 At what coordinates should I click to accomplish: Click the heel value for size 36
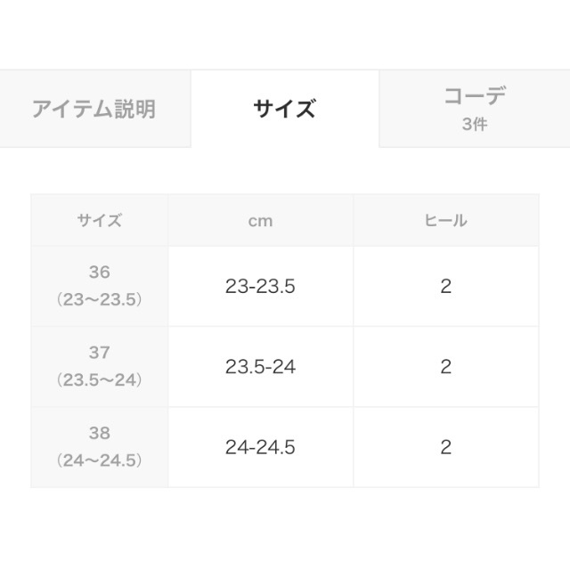pos(445,286)
